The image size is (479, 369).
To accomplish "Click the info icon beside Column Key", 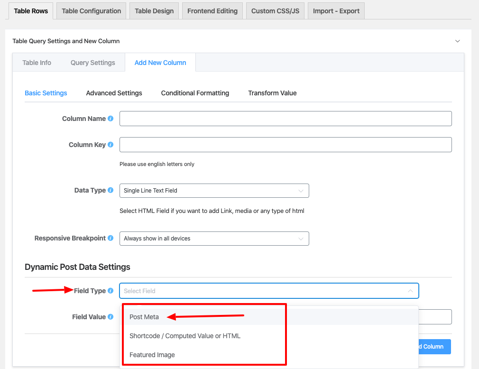I will [111, 145].
